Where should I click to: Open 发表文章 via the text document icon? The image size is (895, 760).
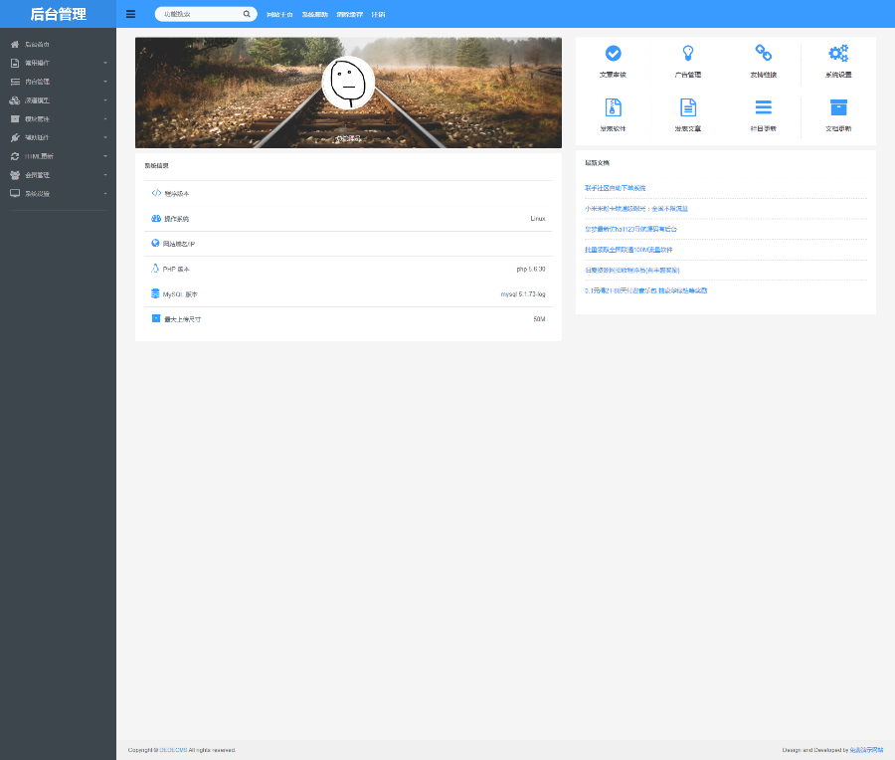pyautogui.click(x=688, y=107)
